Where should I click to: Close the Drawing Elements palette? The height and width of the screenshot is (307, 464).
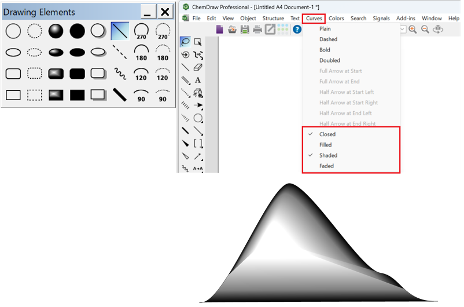tap(165, 12)
